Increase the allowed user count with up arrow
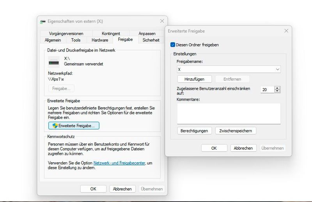This screenshot has width=312, height=202. 277,88
